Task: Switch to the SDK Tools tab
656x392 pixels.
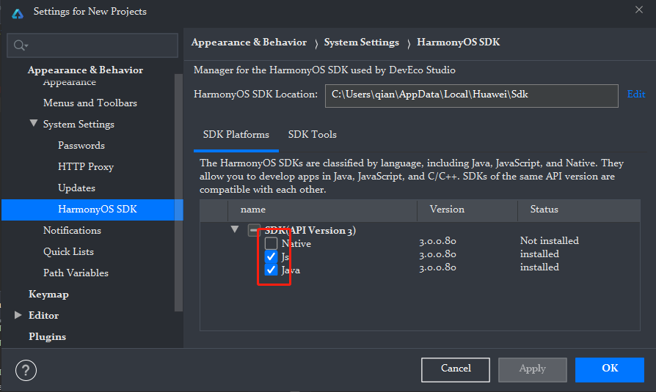Action: click(312, 135)
